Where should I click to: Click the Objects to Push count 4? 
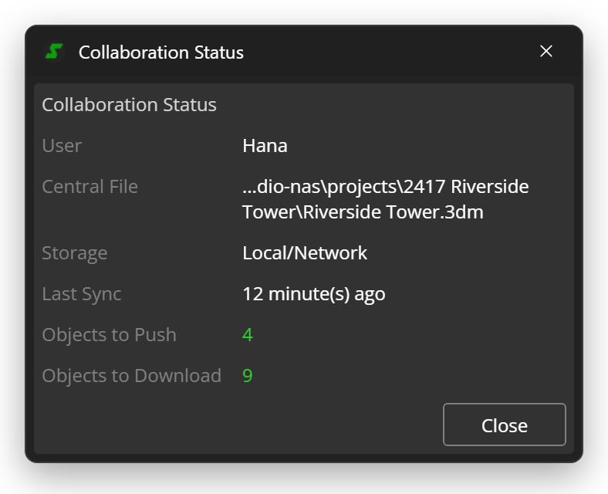point(248,335)
